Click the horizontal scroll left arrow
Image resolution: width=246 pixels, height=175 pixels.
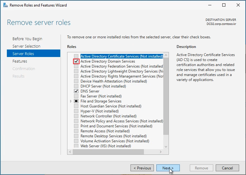pos(70,152)
